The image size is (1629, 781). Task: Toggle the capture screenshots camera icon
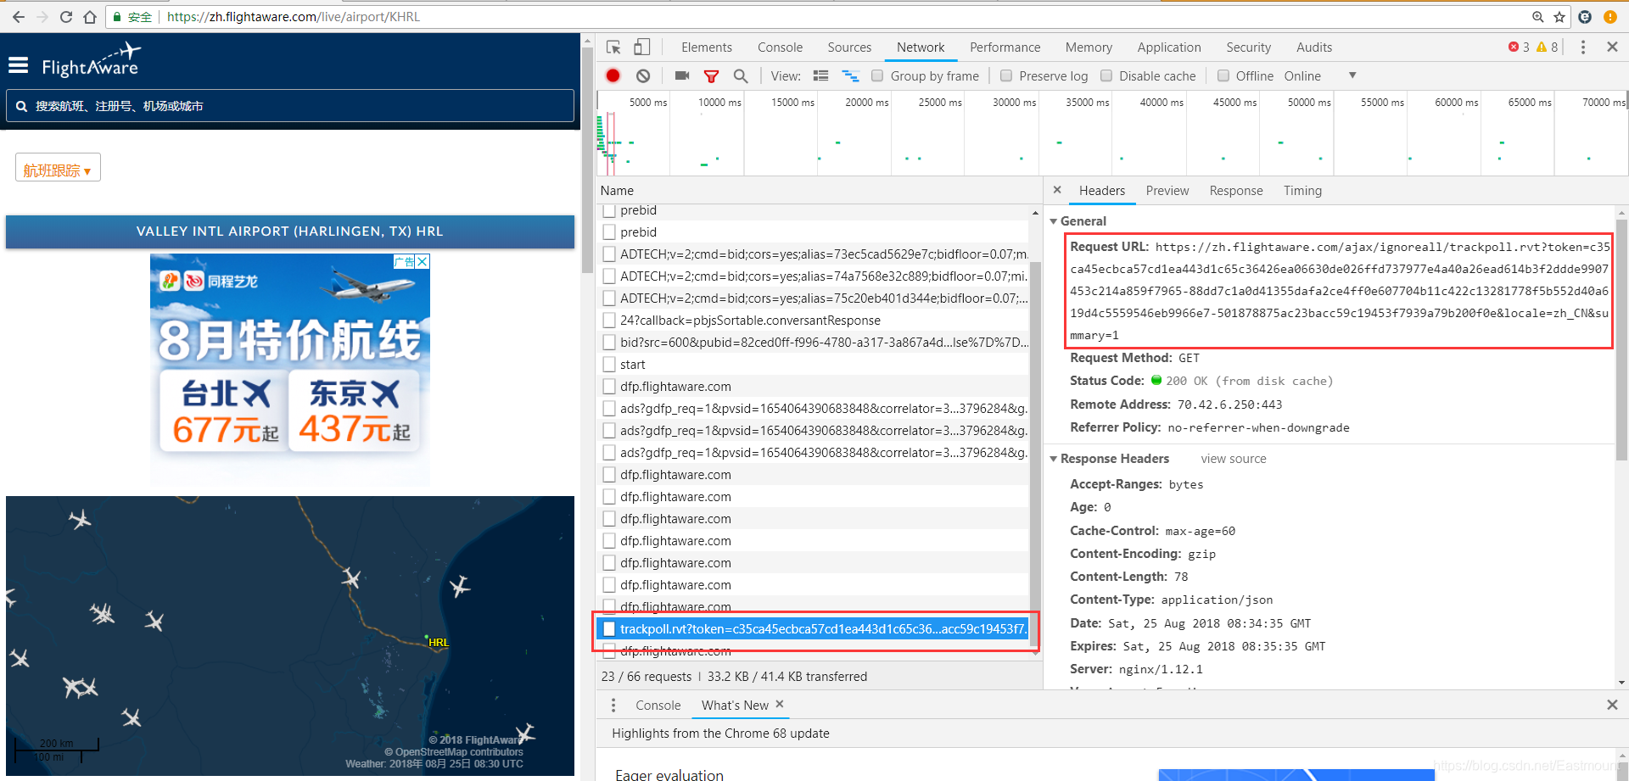[681, 75]
